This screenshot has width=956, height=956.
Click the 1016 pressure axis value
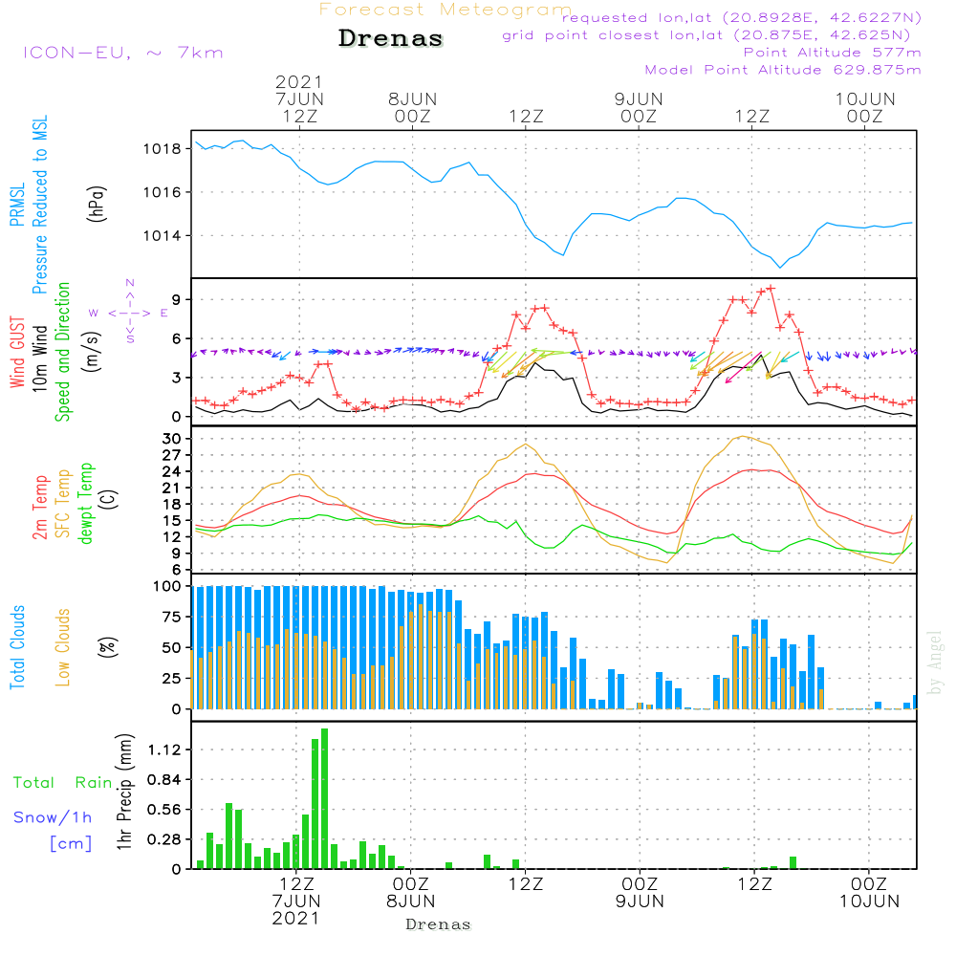pyautogui.click(x=163, y=192)
